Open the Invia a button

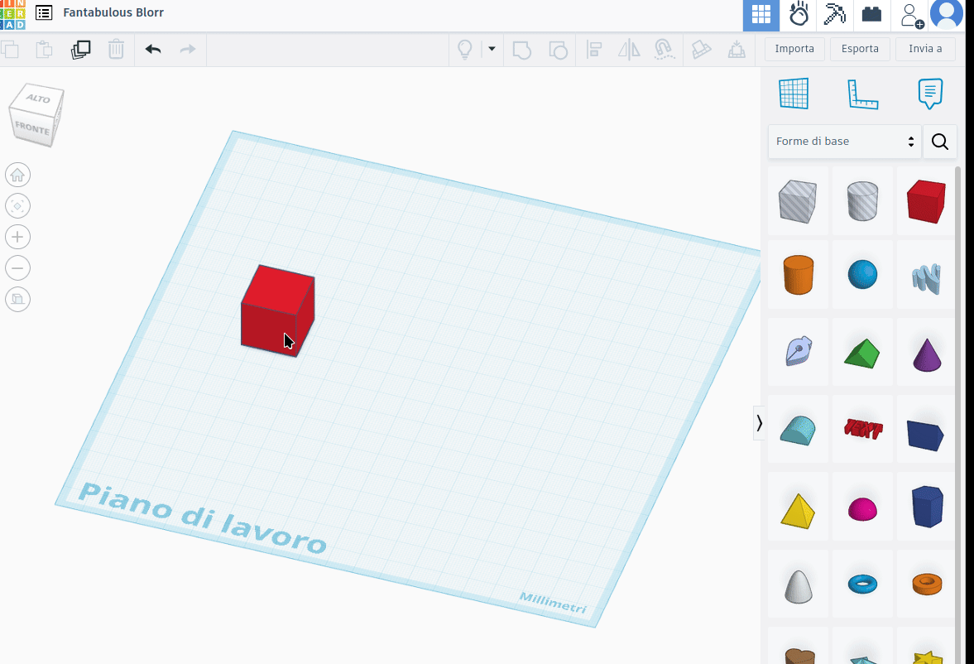[x=925, y=49]
